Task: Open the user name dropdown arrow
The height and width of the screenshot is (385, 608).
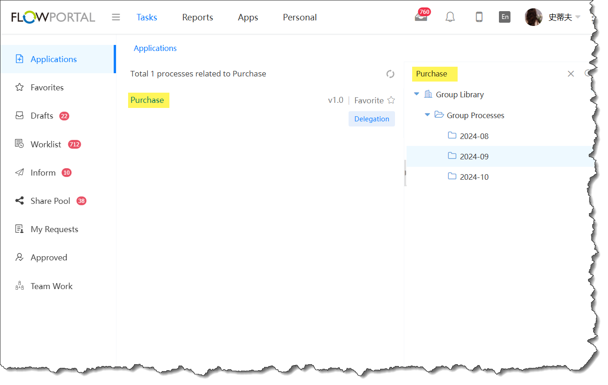Action: [578, 17]
